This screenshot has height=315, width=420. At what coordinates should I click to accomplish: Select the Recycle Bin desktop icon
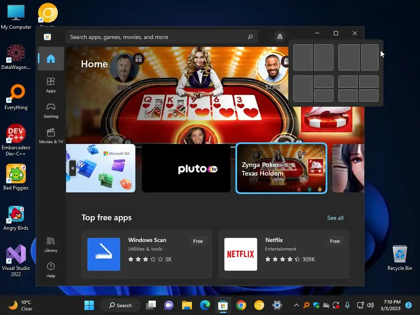399,258
